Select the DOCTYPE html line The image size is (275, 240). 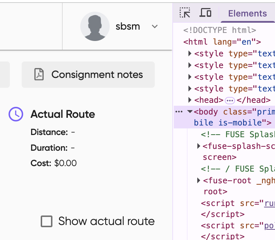[220, 30]
